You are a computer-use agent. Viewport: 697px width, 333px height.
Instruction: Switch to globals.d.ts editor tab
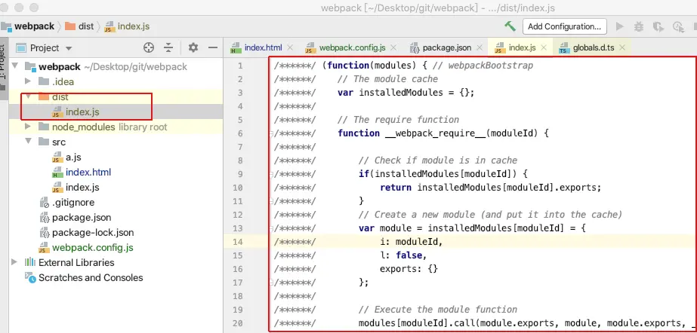click(594, 47)
